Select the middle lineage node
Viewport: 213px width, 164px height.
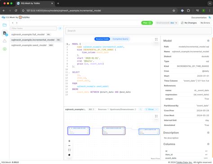pyautogui.click(x=114, y=131)
